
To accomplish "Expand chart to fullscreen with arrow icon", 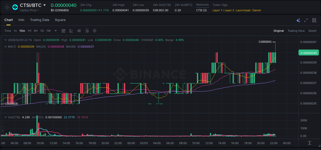I will coord(306,20).
